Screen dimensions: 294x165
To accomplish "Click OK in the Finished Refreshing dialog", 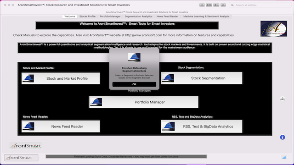I will (134, 84).
